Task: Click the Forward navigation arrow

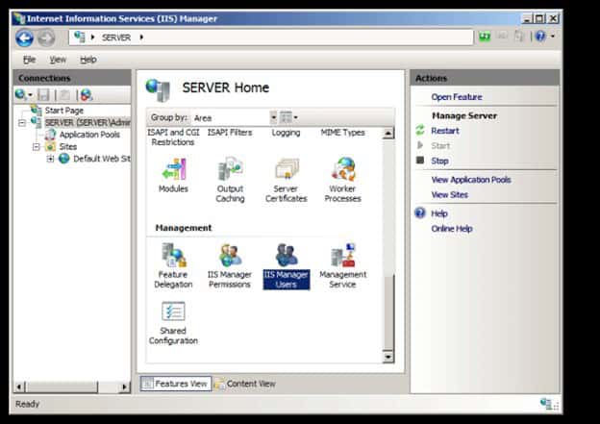Action: tap(46, 37)
